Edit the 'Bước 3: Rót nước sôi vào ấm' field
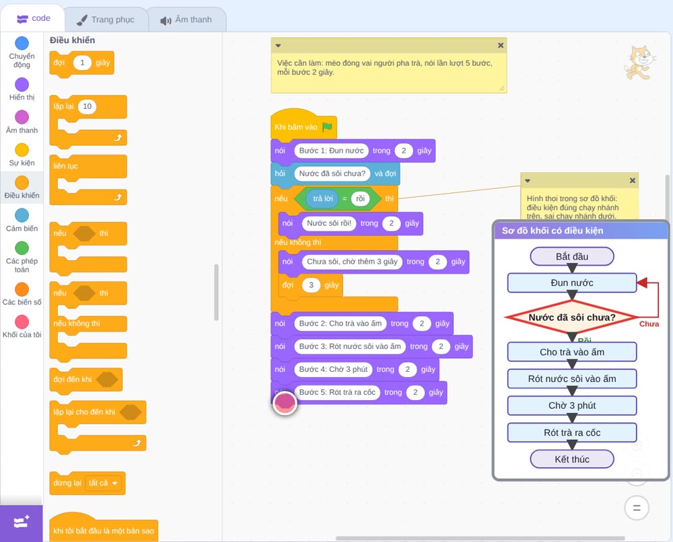 [x=350, y=346]
